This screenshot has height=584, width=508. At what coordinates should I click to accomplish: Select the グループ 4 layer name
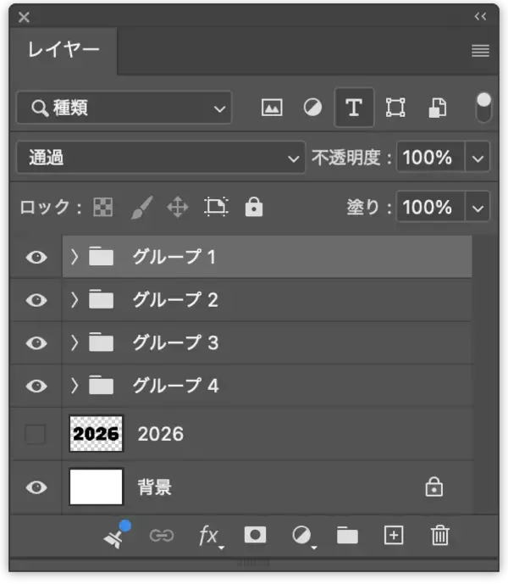tap(175, 386)
